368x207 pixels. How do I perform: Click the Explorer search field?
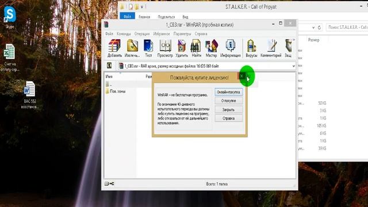[347, 28]
